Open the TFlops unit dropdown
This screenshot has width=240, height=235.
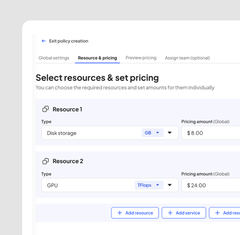[x=149, y=185]
